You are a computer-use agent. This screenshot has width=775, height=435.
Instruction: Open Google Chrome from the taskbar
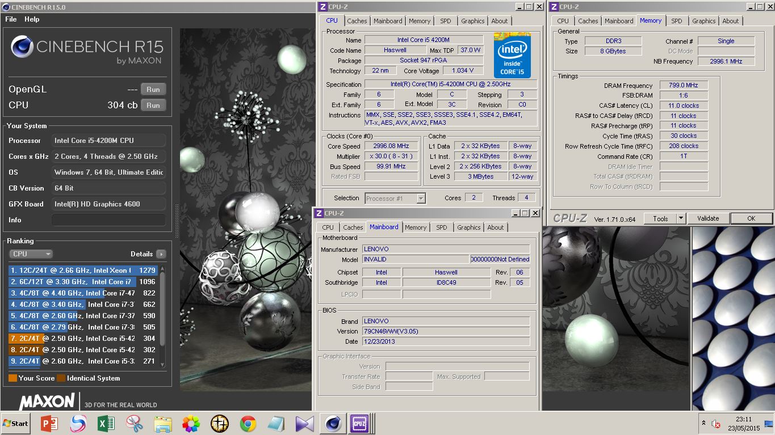click(248, 424)
